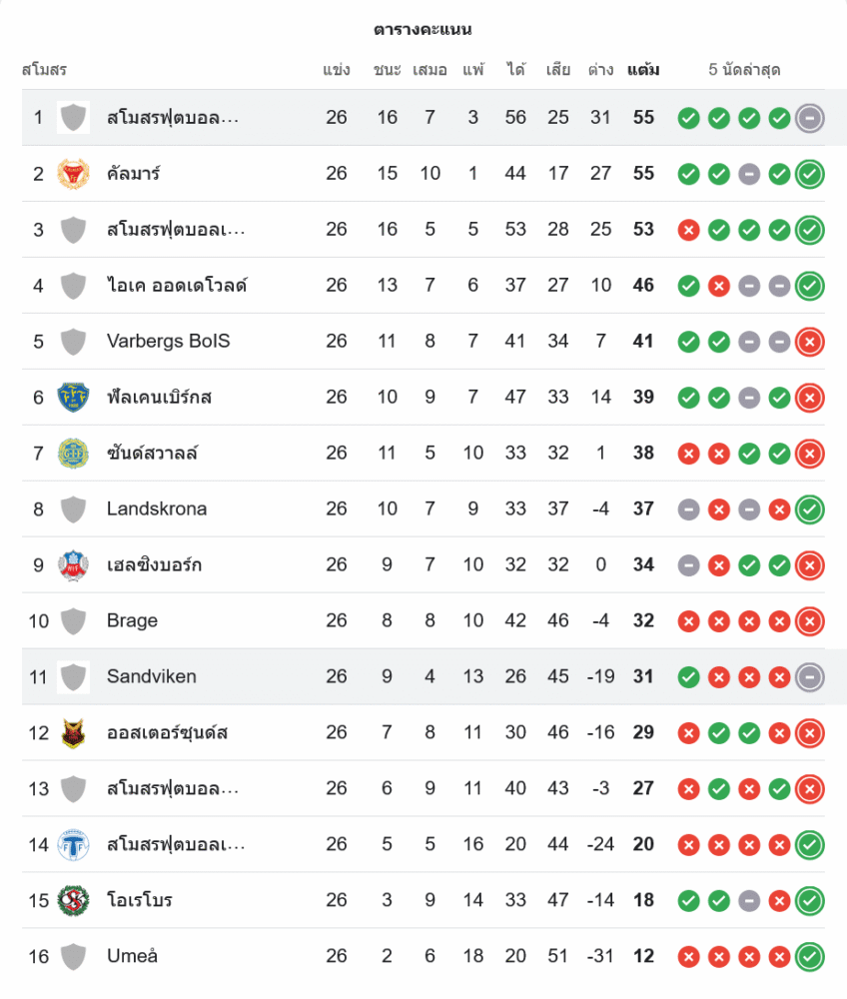Click the 5 นัดล่าสุด column header

coord(744,70)
